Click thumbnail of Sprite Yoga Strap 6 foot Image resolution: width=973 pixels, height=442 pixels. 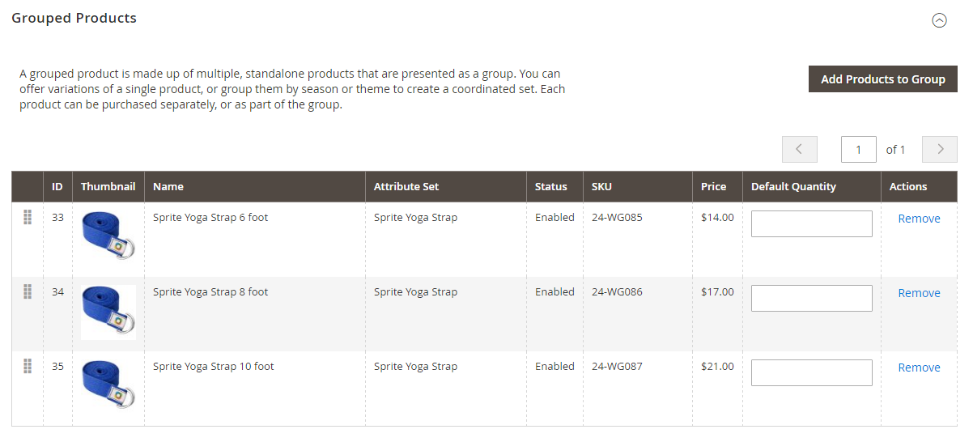coord(108,235)
